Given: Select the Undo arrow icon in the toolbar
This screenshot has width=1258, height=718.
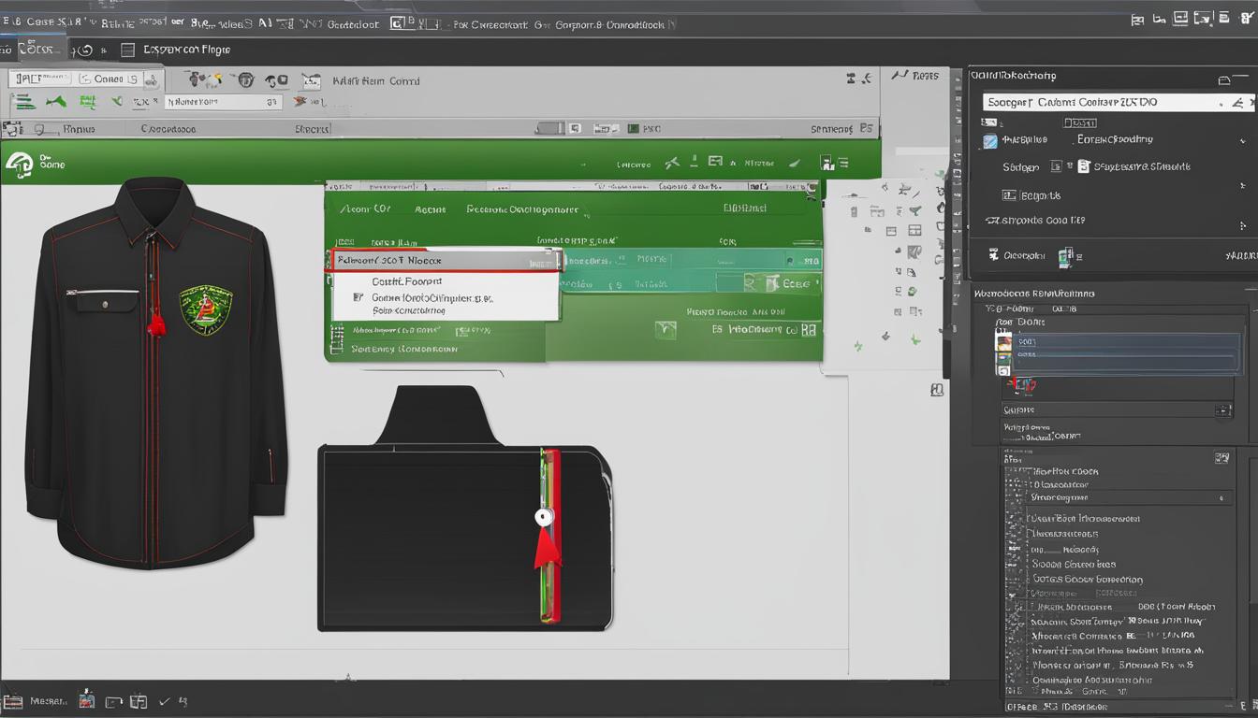Looking at the screenshot, I should (84, 50).
